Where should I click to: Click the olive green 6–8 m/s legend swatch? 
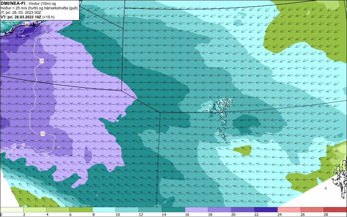(x=81, y=209)
